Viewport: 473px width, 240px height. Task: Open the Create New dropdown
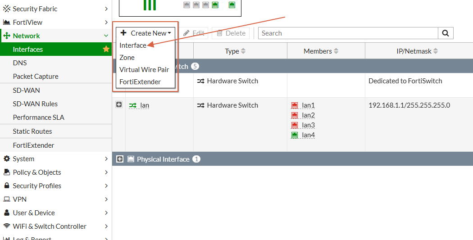point(146,33)
